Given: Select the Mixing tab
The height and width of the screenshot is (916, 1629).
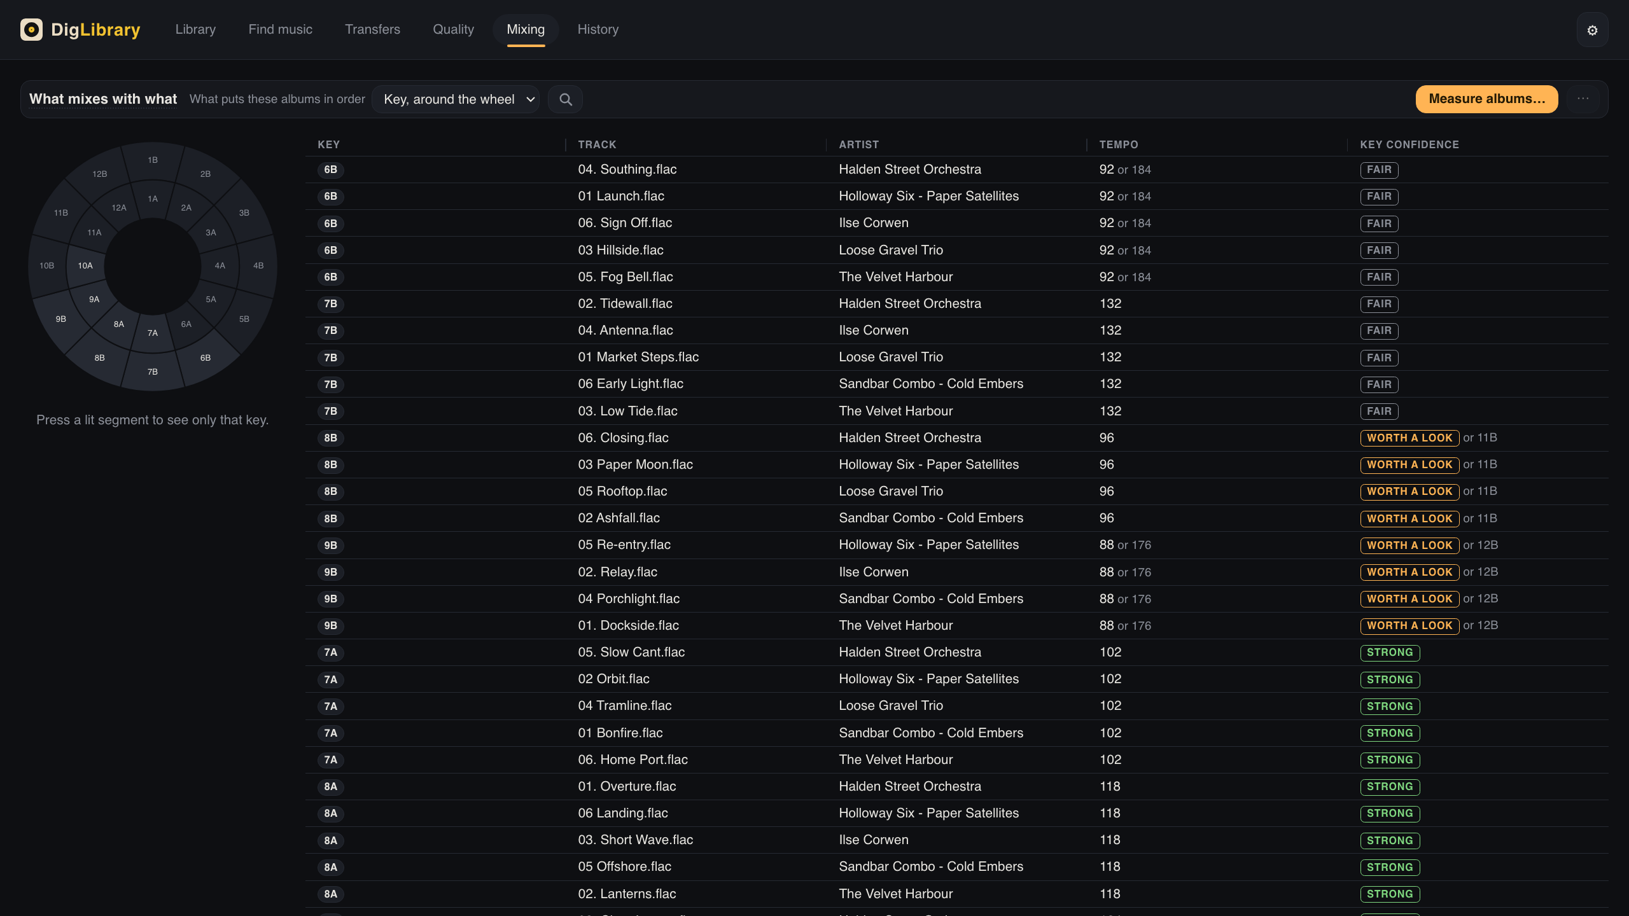Looking at the screenshot, I should tap(526, 29).
